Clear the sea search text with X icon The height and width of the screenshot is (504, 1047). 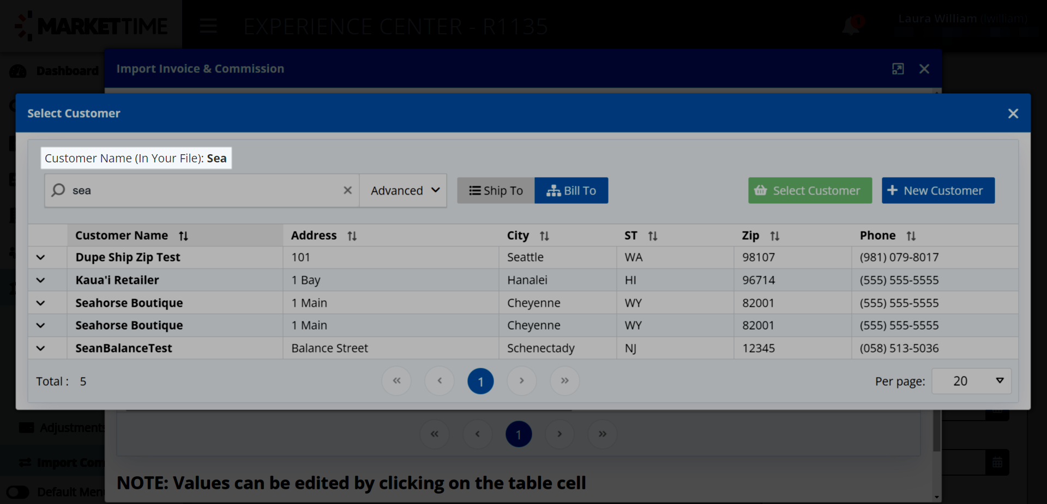point(347,190)
